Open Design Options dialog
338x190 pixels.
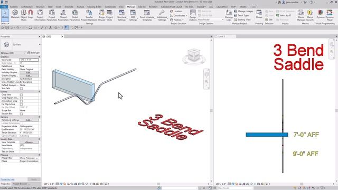point(193,15)
